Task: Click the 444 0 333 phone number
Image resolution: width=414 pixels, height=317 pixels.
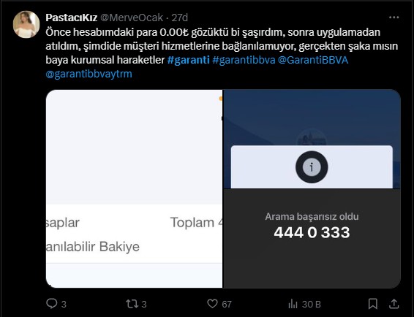Action: coord(312,232)
